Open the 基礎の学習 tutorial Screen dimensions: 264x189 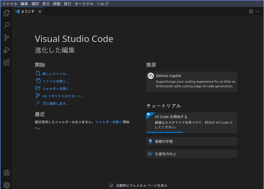coord(192,141)
